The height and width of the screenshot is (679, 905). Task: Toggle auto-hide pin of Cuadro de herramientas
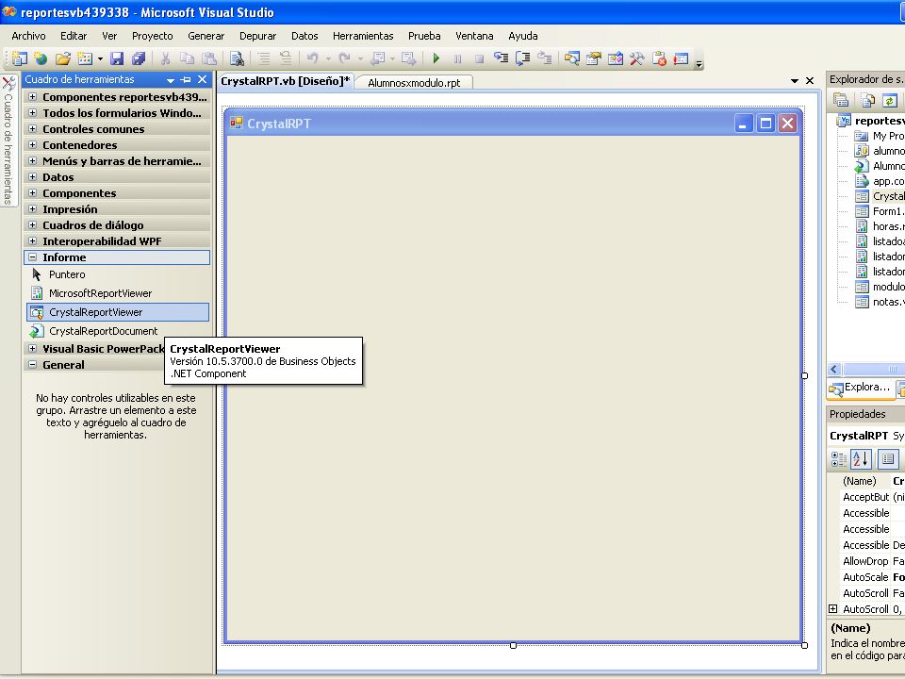coord(186,79)
